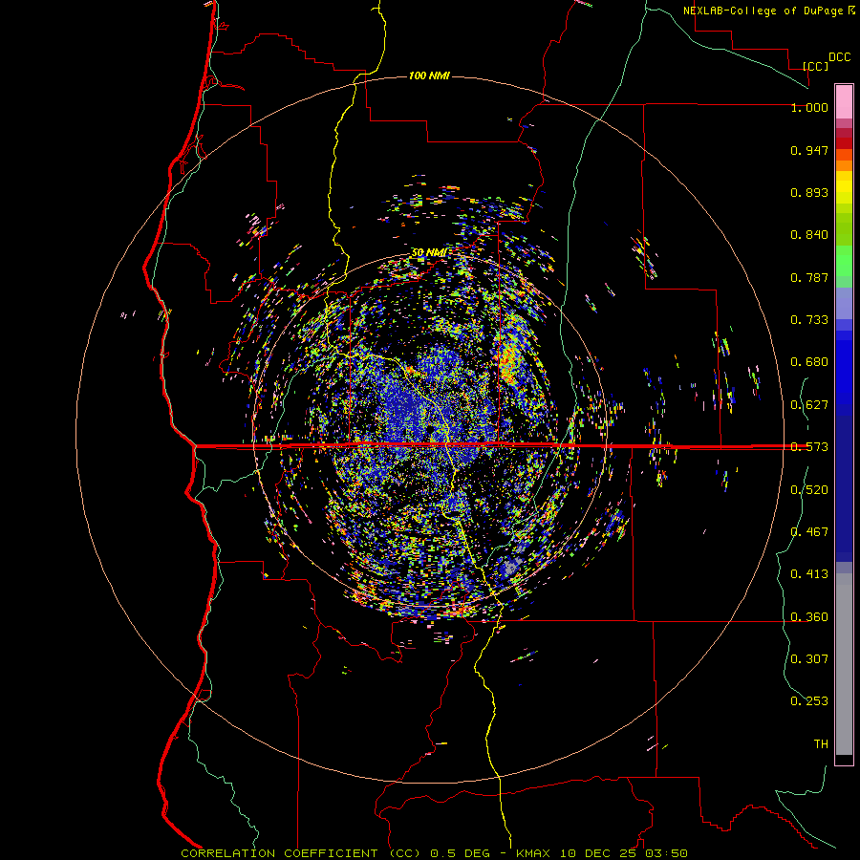Click the 0.360 scale value
The width and height of the screenshot is (860, 860).
pyautogui.click(x=809, y=617)
